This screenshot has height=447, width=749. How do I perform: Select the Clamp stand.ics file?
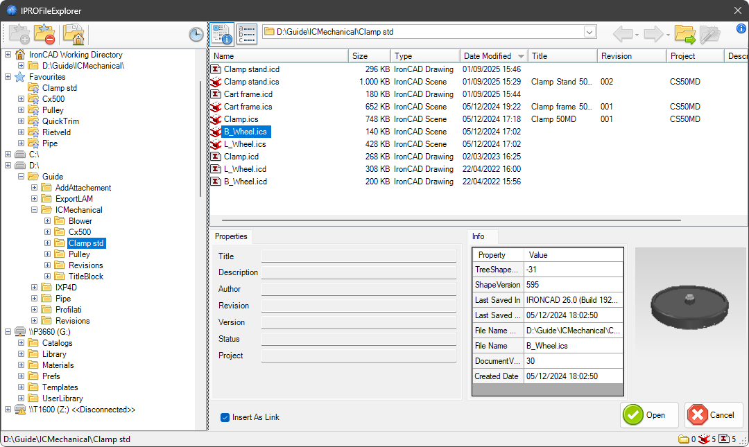(x=251, y=82)
